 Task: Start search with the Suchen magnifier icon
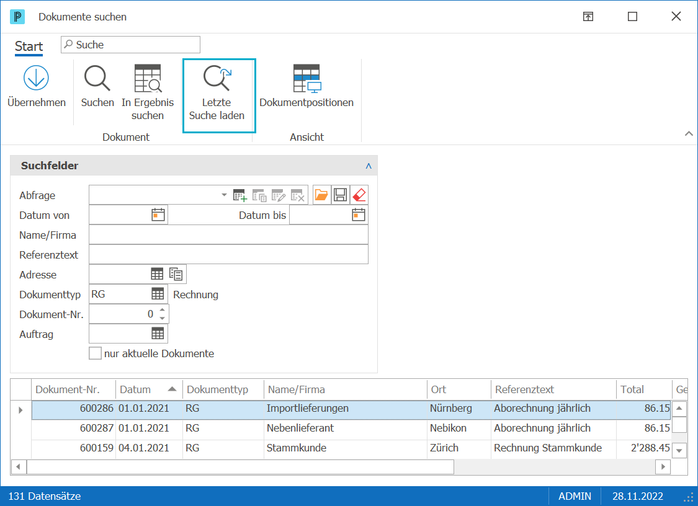tap(97, 78)
